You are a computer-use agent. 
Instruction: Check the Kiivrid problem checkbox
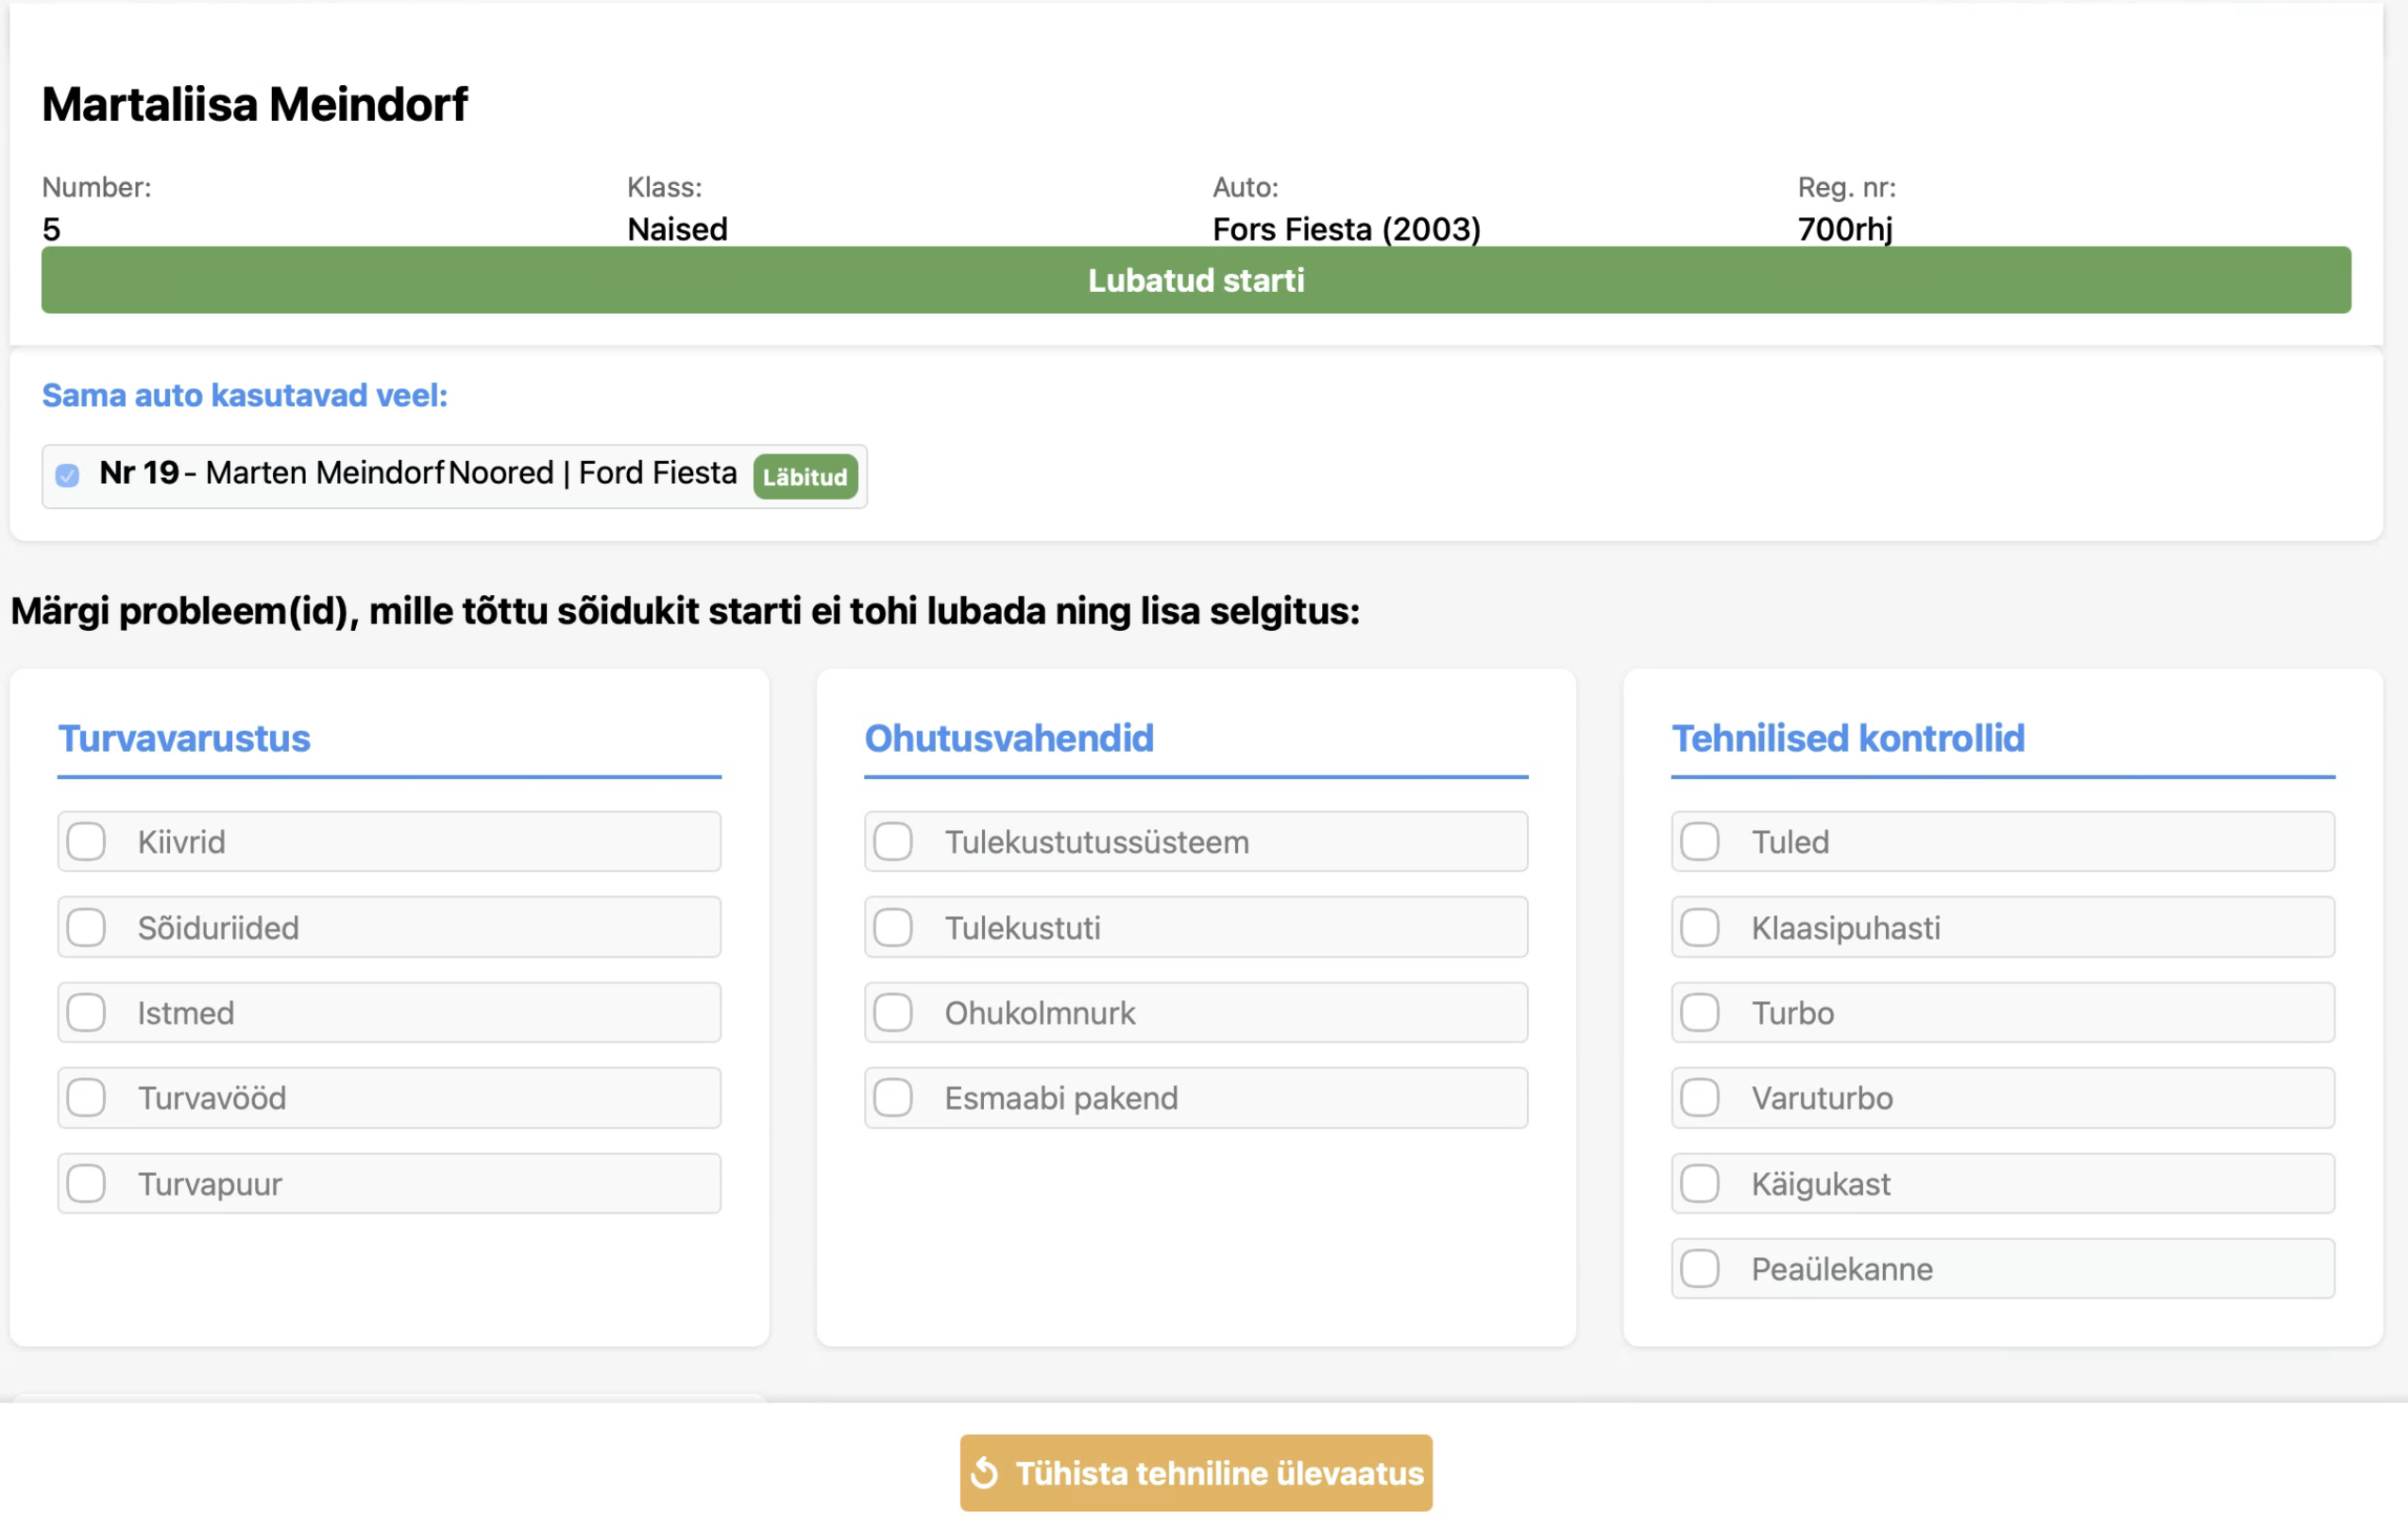[86, 841]
